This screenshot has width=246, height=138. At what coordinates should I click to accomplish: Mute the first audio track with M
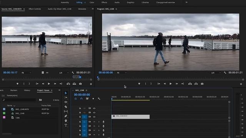click(x=94, y=122)
